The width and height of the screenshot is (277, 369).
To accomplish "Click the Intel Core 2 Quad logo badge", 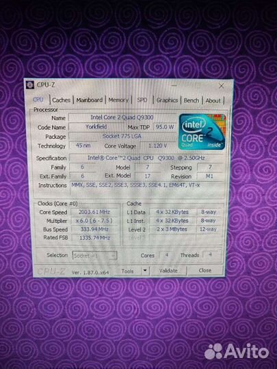I will click(202, 132).
